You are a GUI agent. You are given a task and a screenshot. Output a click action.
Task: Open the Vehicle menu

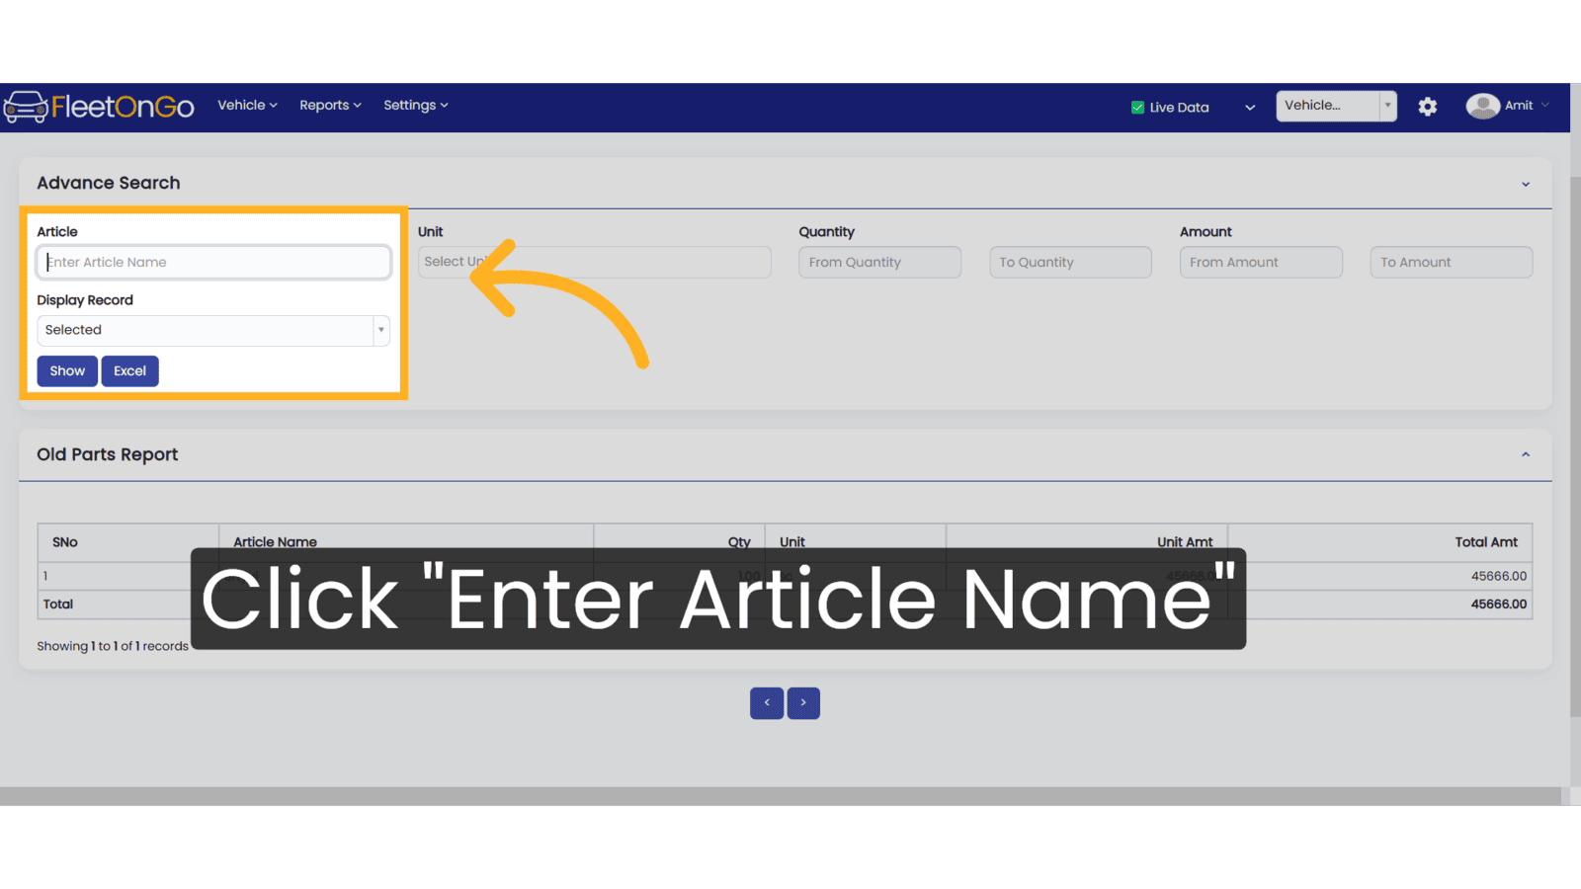[247, 106]
